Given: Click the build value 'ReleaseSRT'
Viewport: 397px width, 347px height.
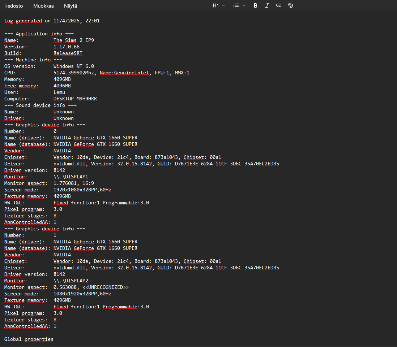Looking at the screenshot, I should click(68, 53).
